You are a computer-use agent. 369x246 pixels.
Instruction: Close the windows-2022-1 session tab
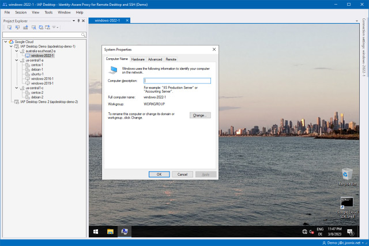coord(127,21)
